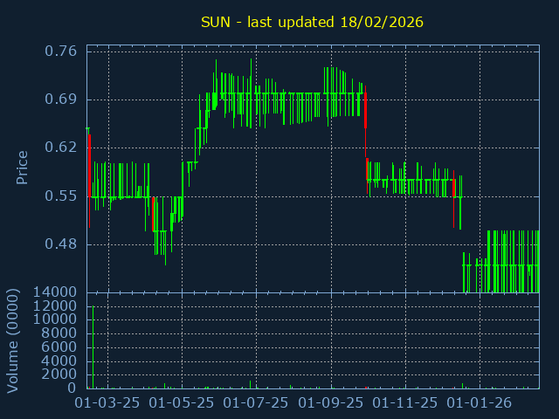Click the tallest green volume bar
Screen dimensions: 559x419
click(x=93, y=347)
